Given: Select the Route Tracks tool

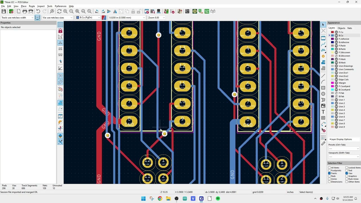Looking at the screenshot, I should tap(323, 44).
